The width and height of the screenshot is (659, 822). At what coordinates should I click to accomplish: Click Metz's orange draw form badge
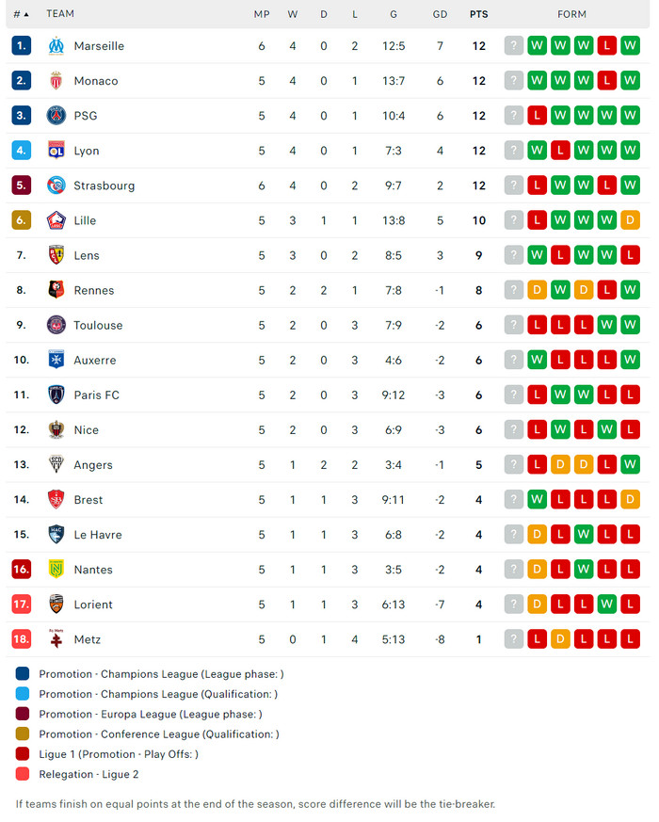click(x=560, y=639)
